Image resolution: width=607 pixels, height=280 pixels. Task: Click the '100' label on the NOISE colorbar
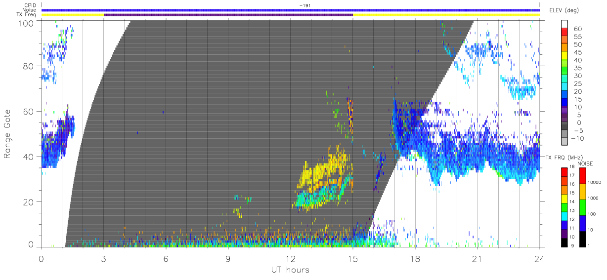[x=592, y=215]
